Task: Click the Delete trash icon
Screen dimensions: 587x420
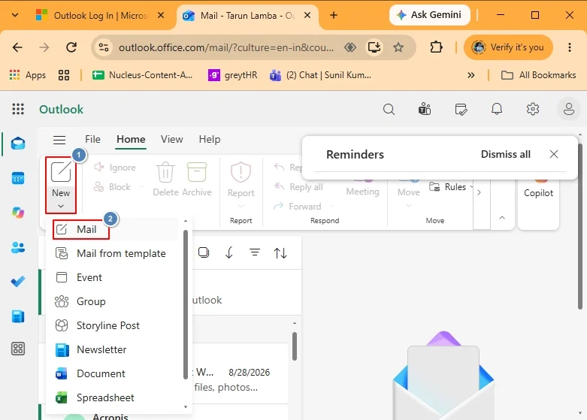Action: pos(165,172)
